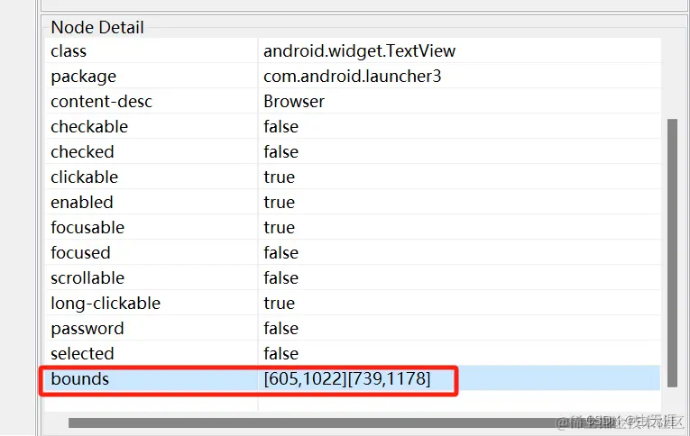This screenshot has height=436, width=690.
Task: Select the 'enabled' property name cell
Action: [152, 202]
